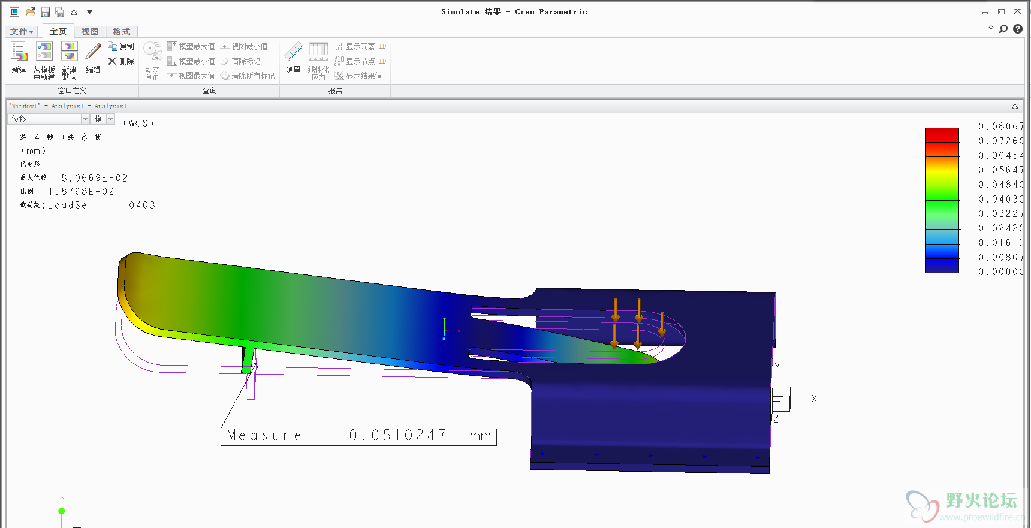
Task: Open the quick access toolbar customize arrow
Action: tap(89, 12)
